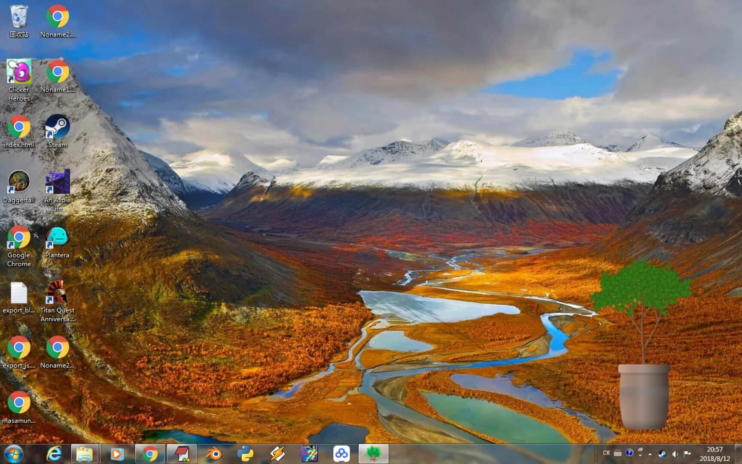Open GraphicsGale from the taskbar
This screenshot has height=464, width=742.
[x=310, y=452]
